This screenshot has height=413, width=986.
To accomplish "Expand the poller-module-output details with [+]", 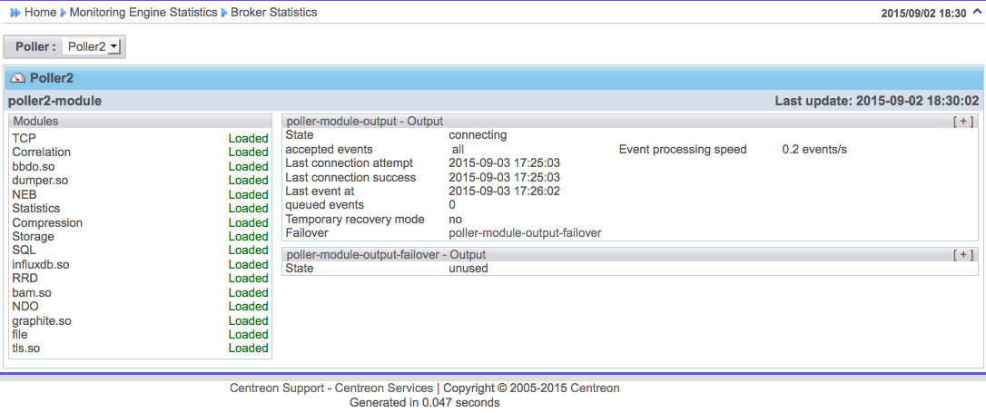I will 963,121.
